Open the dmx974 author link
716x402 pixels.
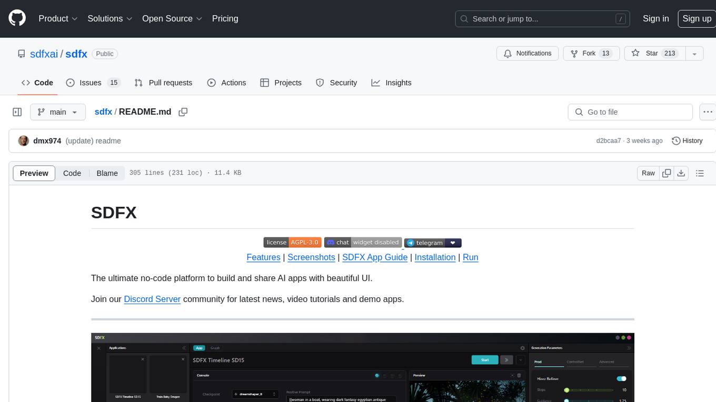click(47, 141)
